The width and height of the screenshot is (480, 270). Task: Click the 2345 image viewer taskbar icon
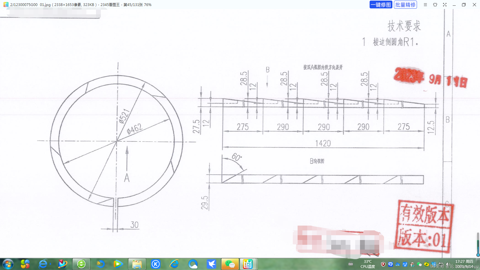pos(248,264)
